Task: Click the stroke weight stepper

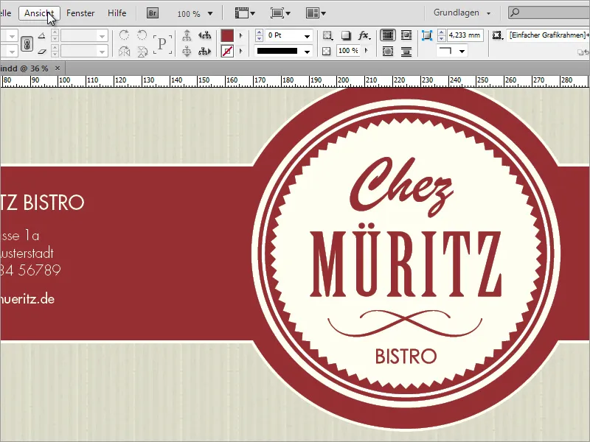Action: point(259,35)
